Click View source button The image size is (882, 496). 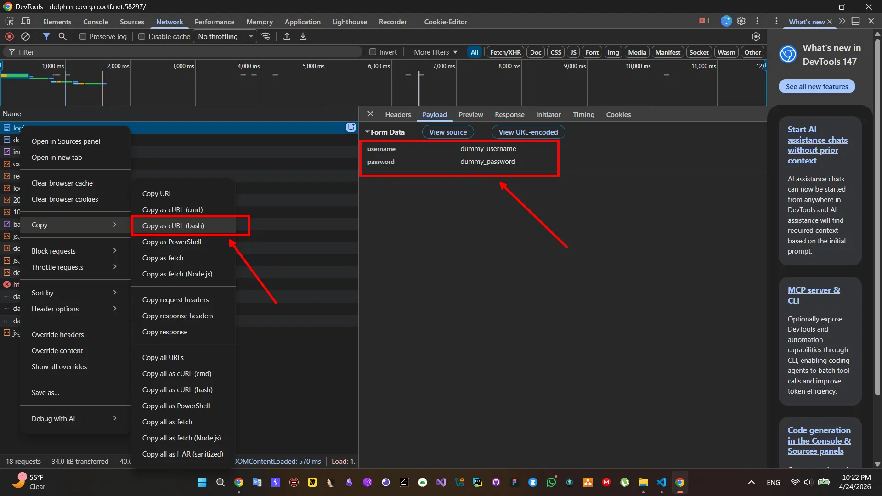pos(448,132)
